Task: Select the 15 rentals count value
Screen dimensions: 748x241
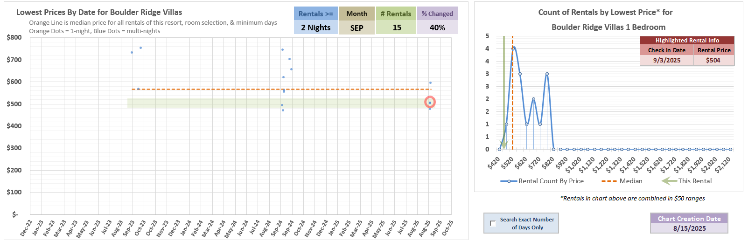Action: pos(396,28)
